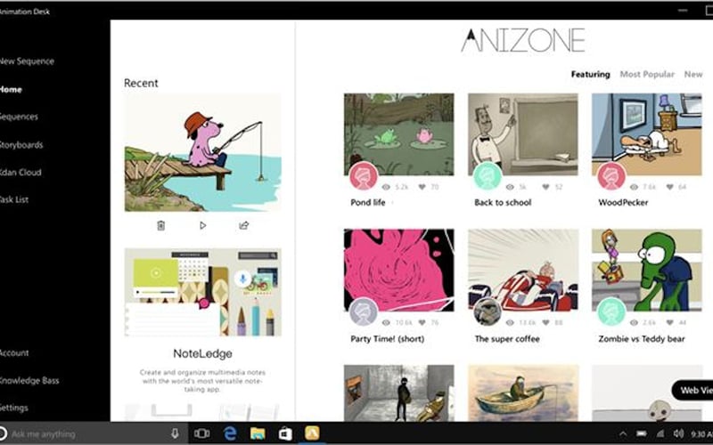Click the WoodPecker views eye icon
The image size is (713, 445).
pos(634,187)
